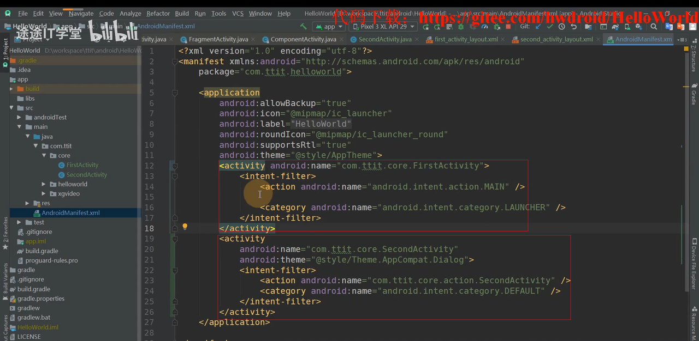The image size is (699, 341).
Task: Click the yellow lightbulb at line 18
Action: point(185,227)
